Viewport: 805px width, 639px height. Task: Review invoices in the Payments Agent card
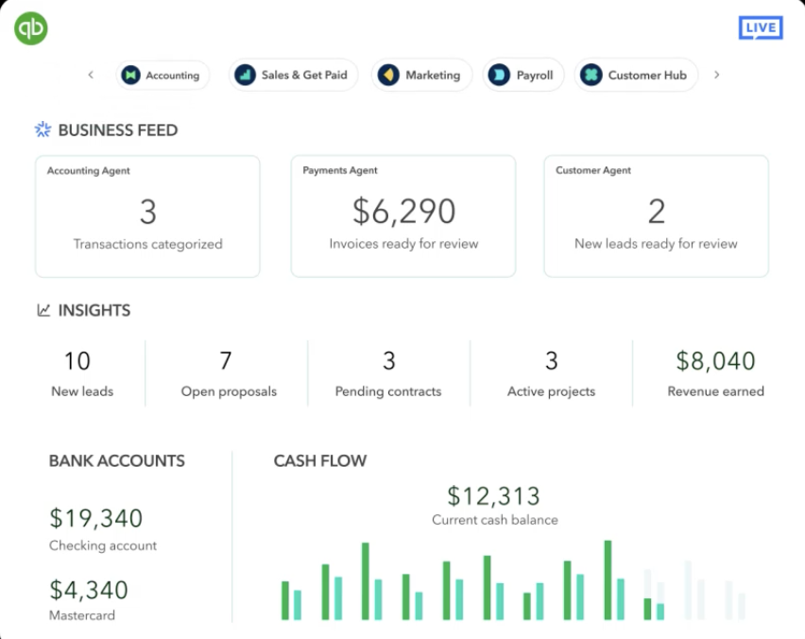point(402,215)
